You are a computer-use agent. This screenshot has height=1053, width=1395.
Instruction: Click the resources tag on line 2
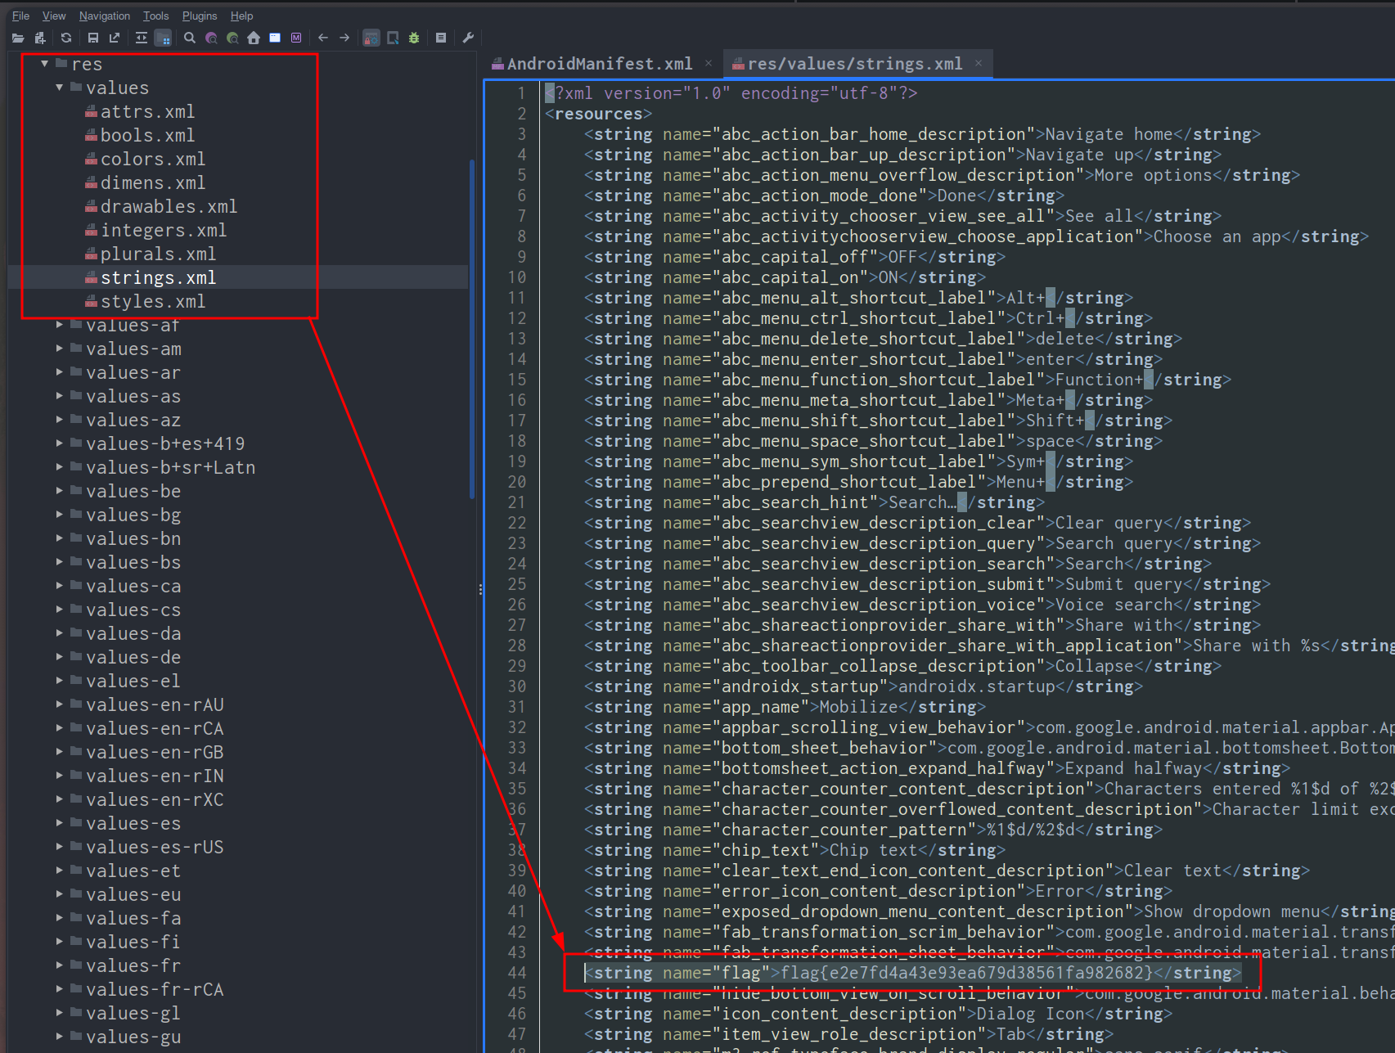tap(598, 114)
